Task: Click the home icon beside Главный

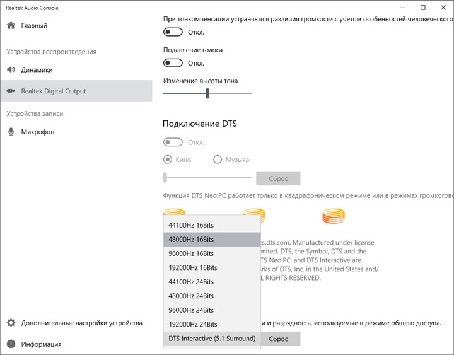Action: coord(11,26)
